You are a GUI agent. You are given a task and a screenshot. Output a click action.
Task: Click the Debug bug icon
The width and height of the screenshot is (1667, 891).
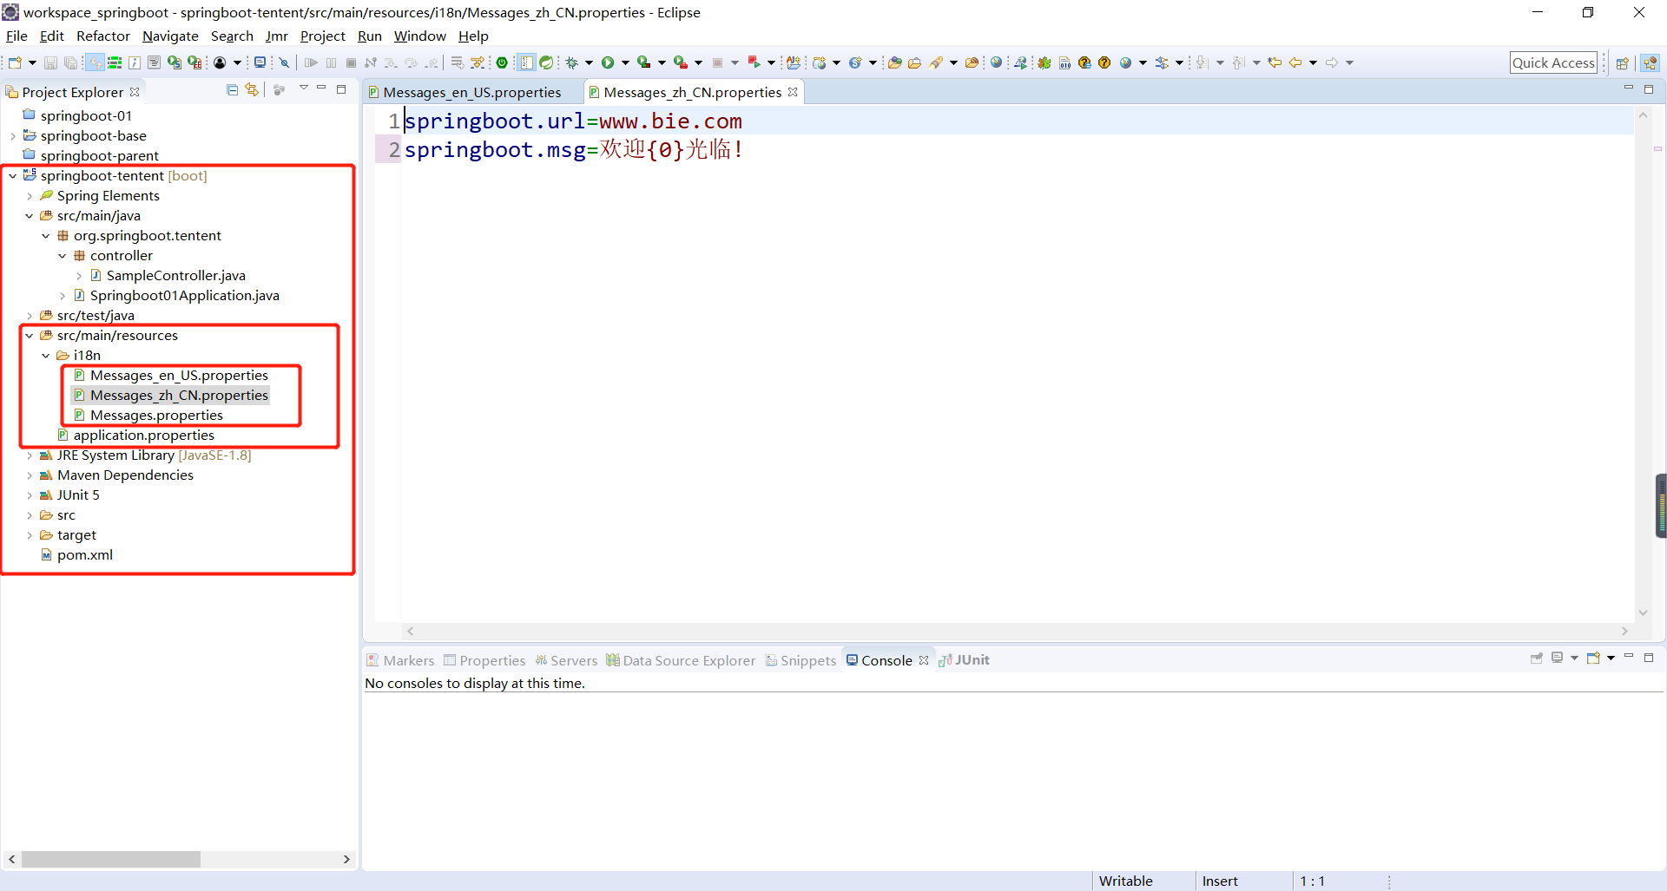pyautogui.click(x=572, y=62)
